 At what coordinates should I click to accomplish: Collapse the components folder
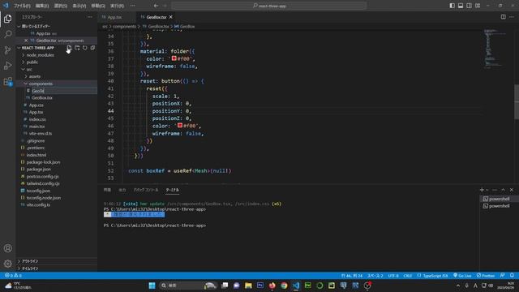[41, 84]
